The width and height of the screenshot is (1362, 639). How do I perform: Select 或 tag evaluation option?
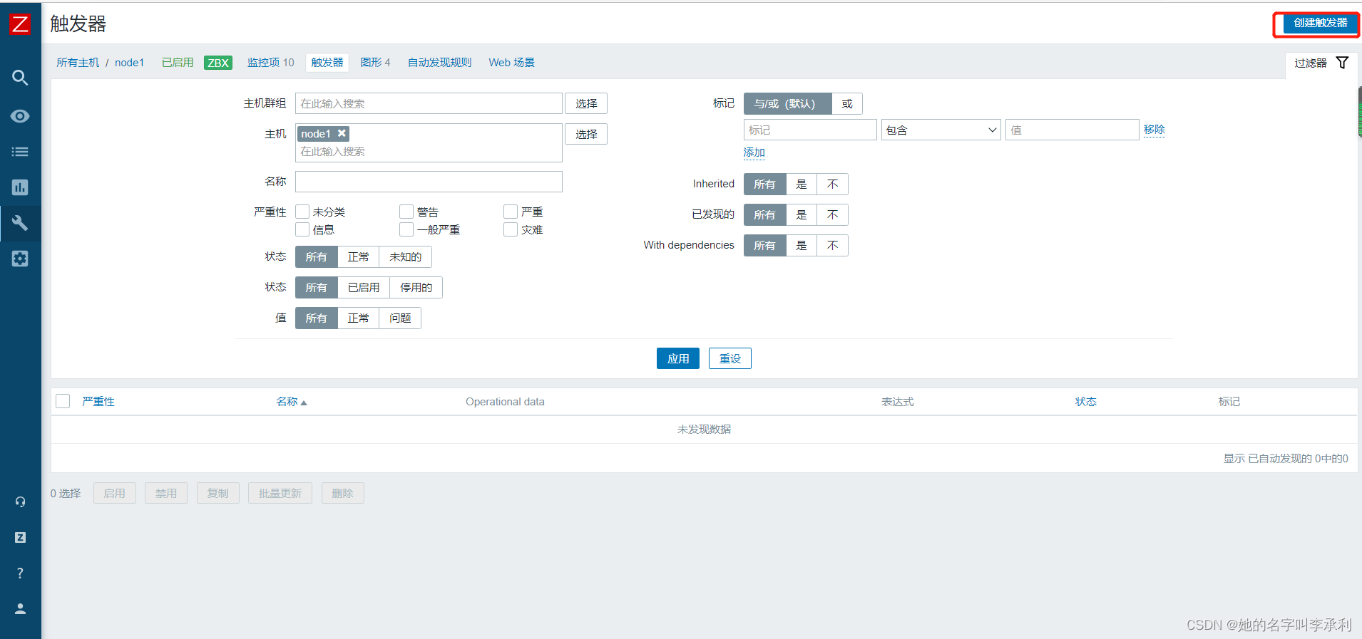847,104
